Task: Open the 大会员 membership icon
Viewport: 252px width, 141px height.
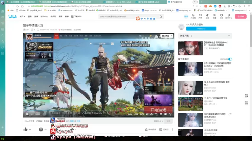Action: [193, 16]
